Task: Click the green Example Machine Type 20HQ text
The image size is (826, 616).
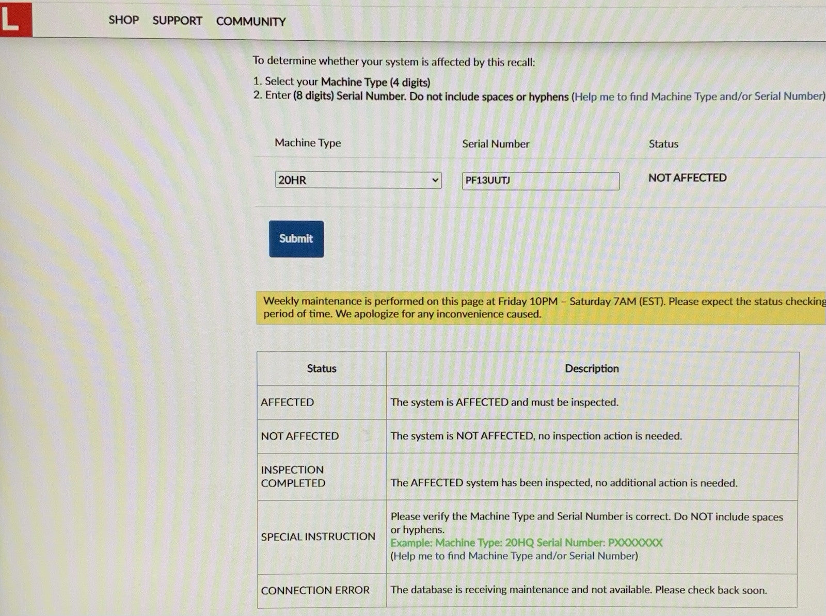Action: point(526,543)
